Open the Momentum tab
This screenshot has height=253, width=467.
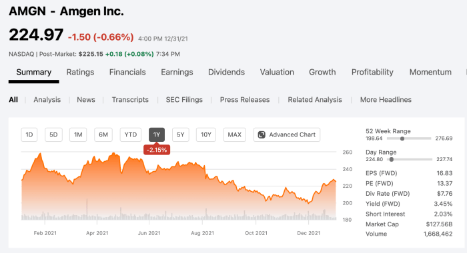430,73
